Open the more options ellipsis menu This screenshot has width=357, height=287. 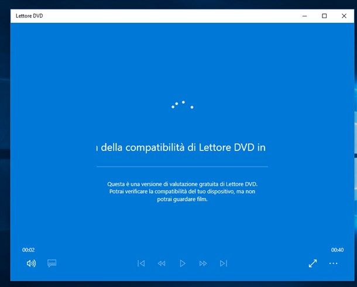tap(334, 264)
